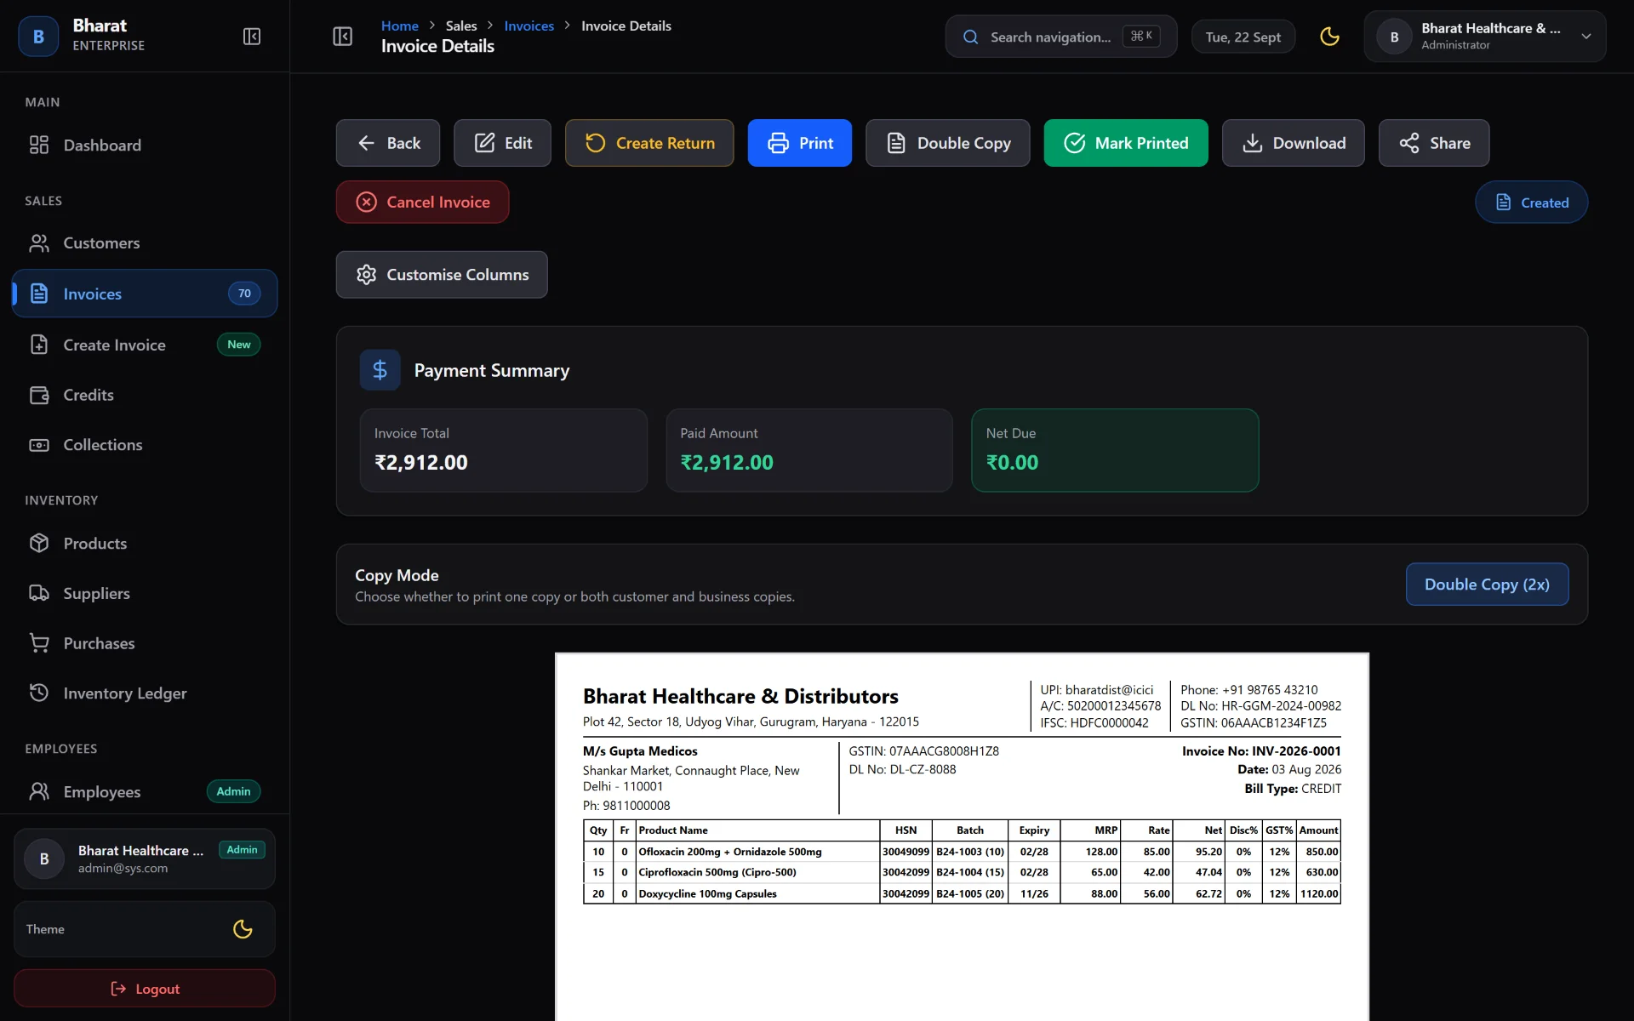
Task: Click the moon theme icon in header
Action: point(1329,37)
